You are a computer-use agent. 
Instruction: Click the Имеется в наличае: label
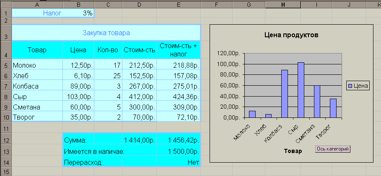[x=94, y=151]
